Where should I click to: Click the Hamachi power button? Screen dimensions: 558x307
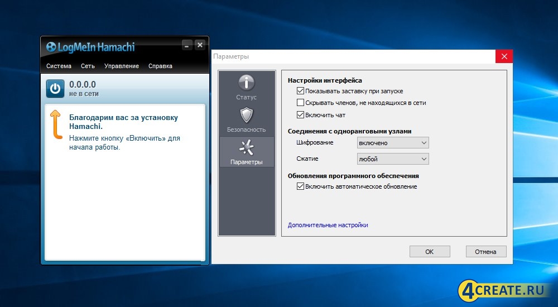55,89
